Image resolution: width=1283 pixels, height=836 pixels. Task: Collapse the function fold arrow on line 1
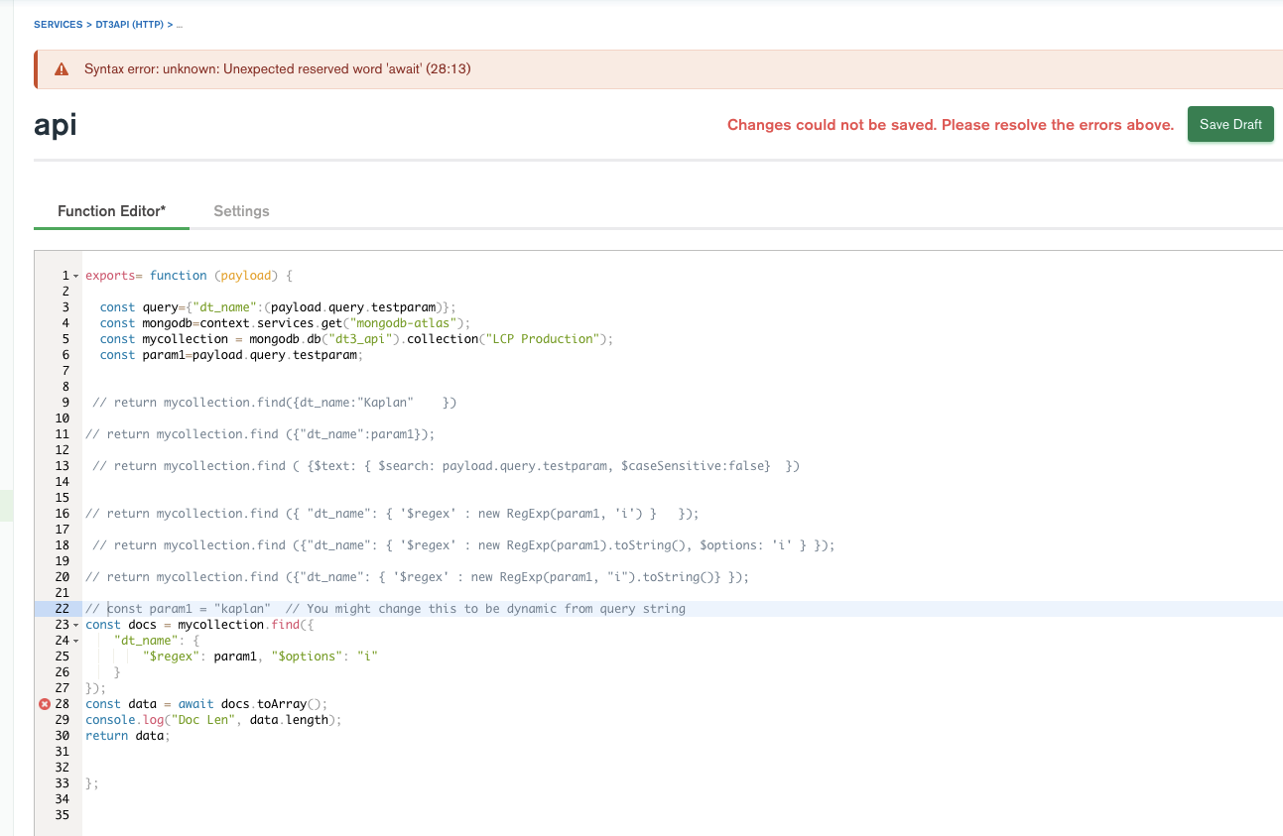pos(75,276)
